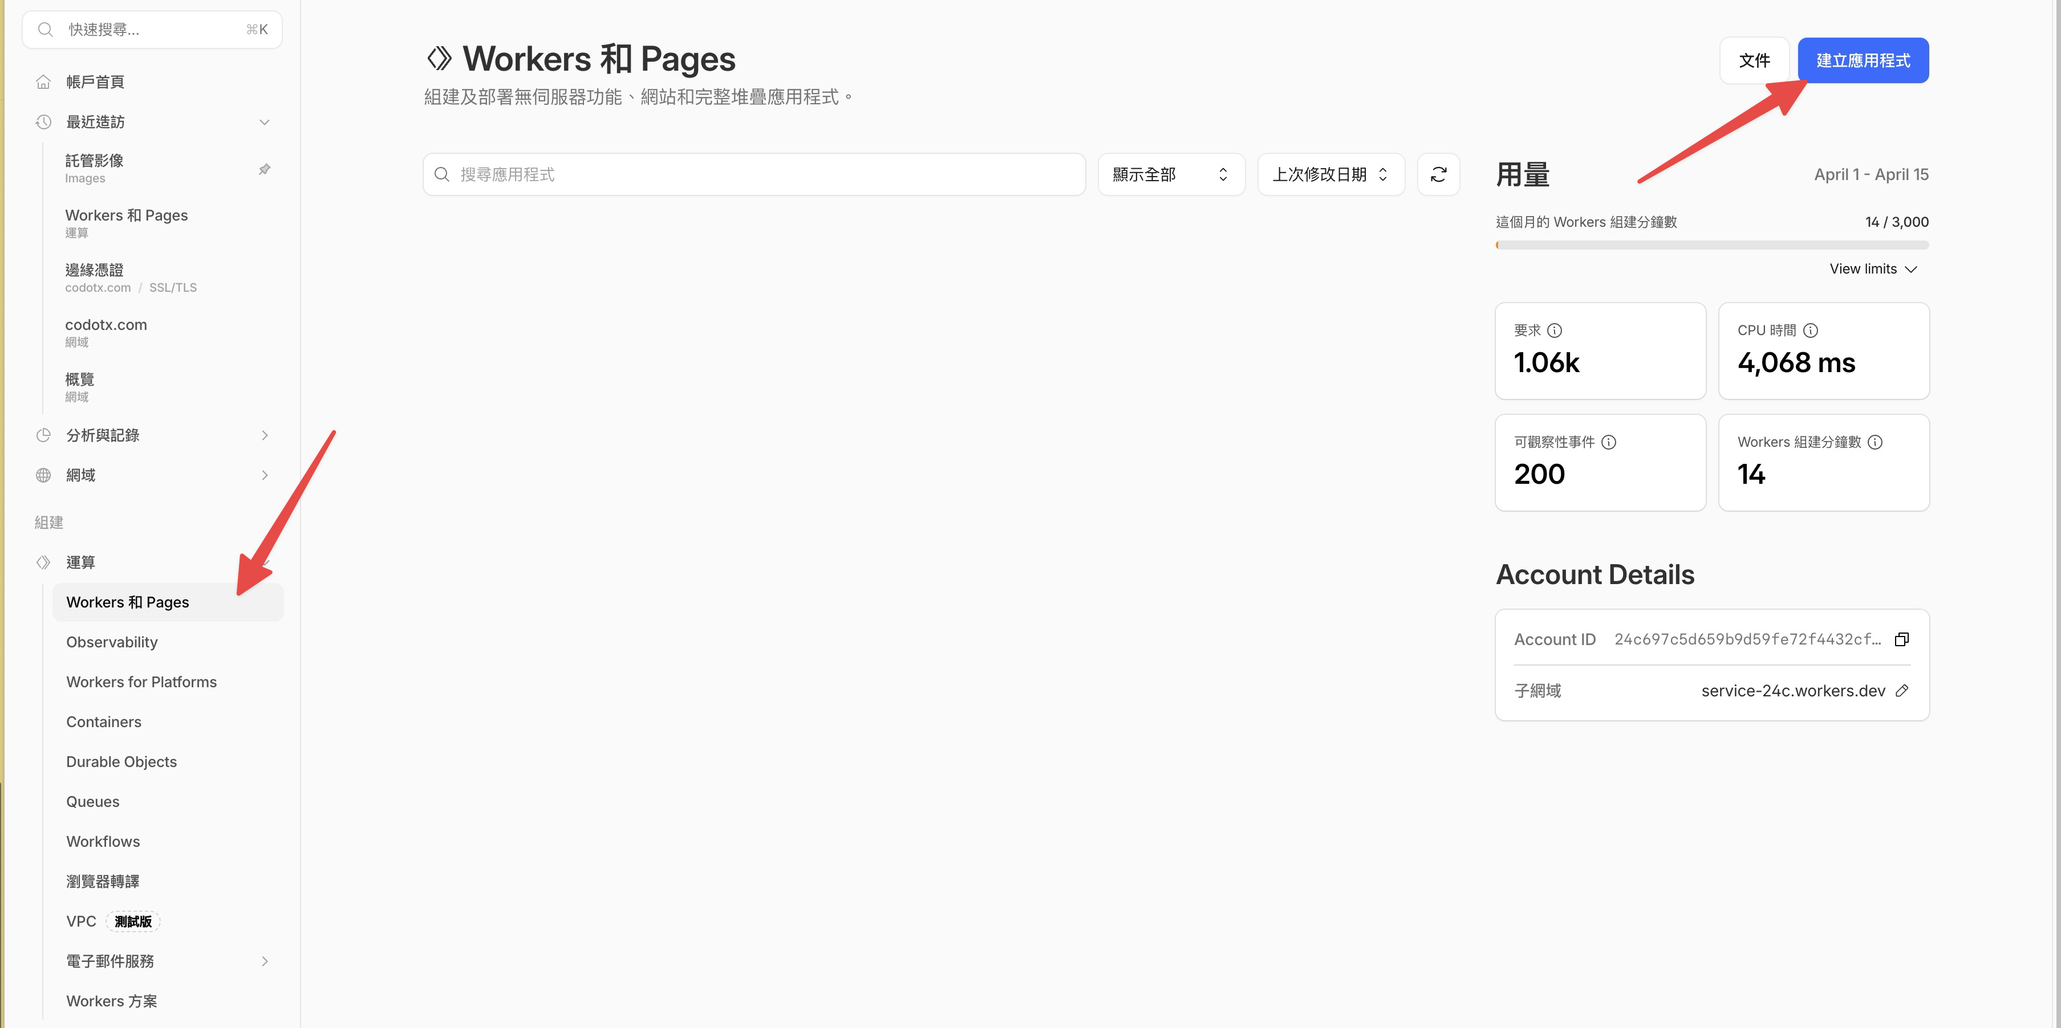Click the 建立應用程式 button
Viewport: 2061px width, 1028px height.
[1863, 60]
